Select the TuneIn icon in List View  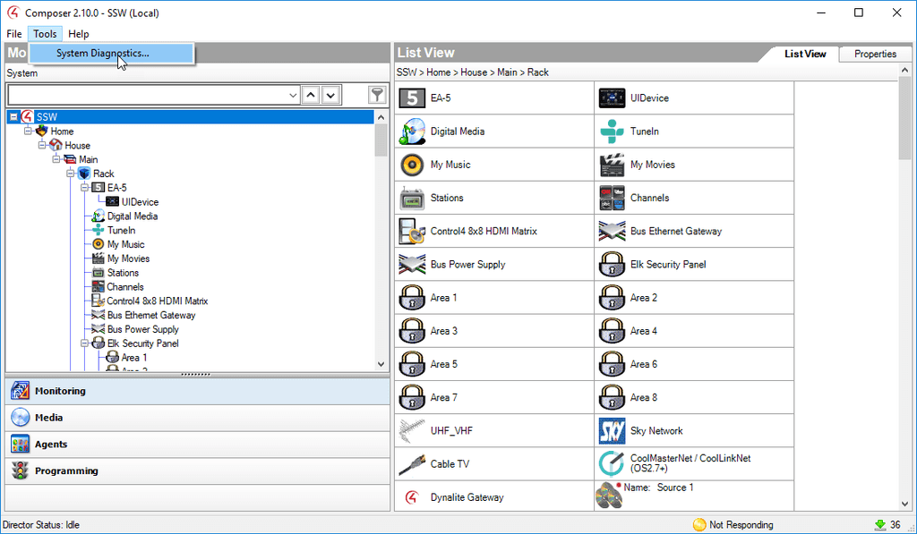(610, 131)
